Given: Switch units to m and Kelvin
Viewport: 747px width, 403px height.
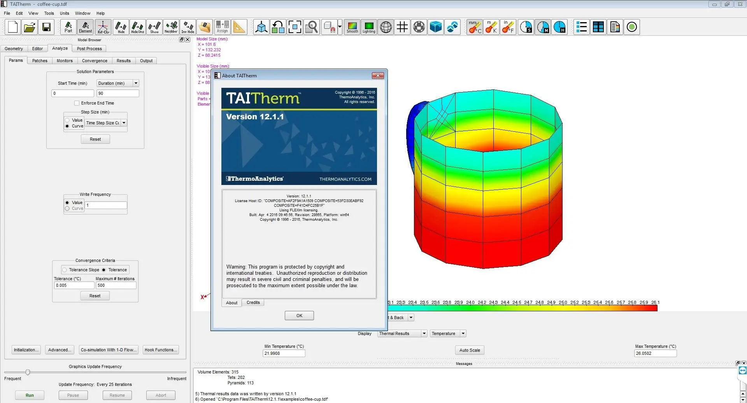Looking at the screenshot, I should pyautogui.click(x=491, y=27).
